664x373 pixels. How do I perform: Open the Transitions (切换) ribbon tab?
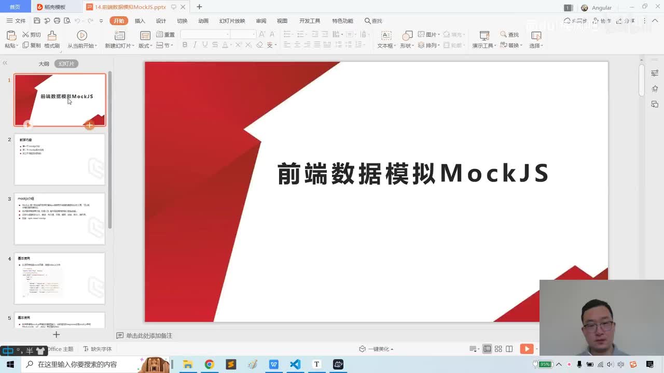click(182, 21)
